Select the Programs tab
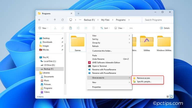Viewport: 192px width, 108px height. coord(55,13)
